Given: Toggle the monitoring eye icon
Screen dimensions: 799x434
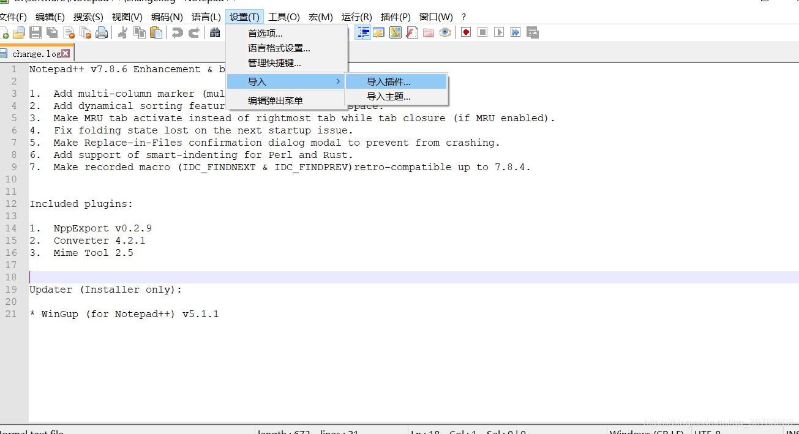Looking at the screenshot, I should 445,32.
